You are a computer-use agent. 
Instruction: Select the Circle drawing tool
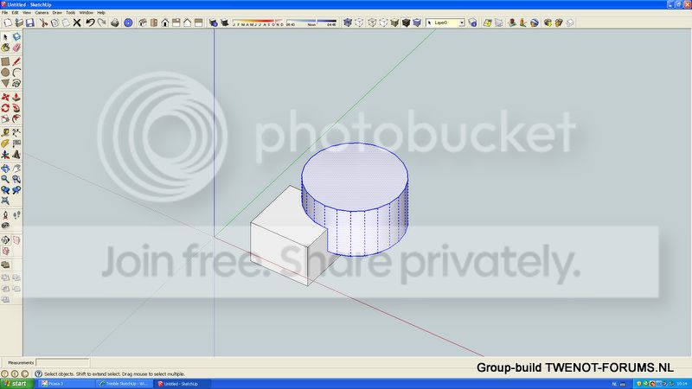coord(5,73)
